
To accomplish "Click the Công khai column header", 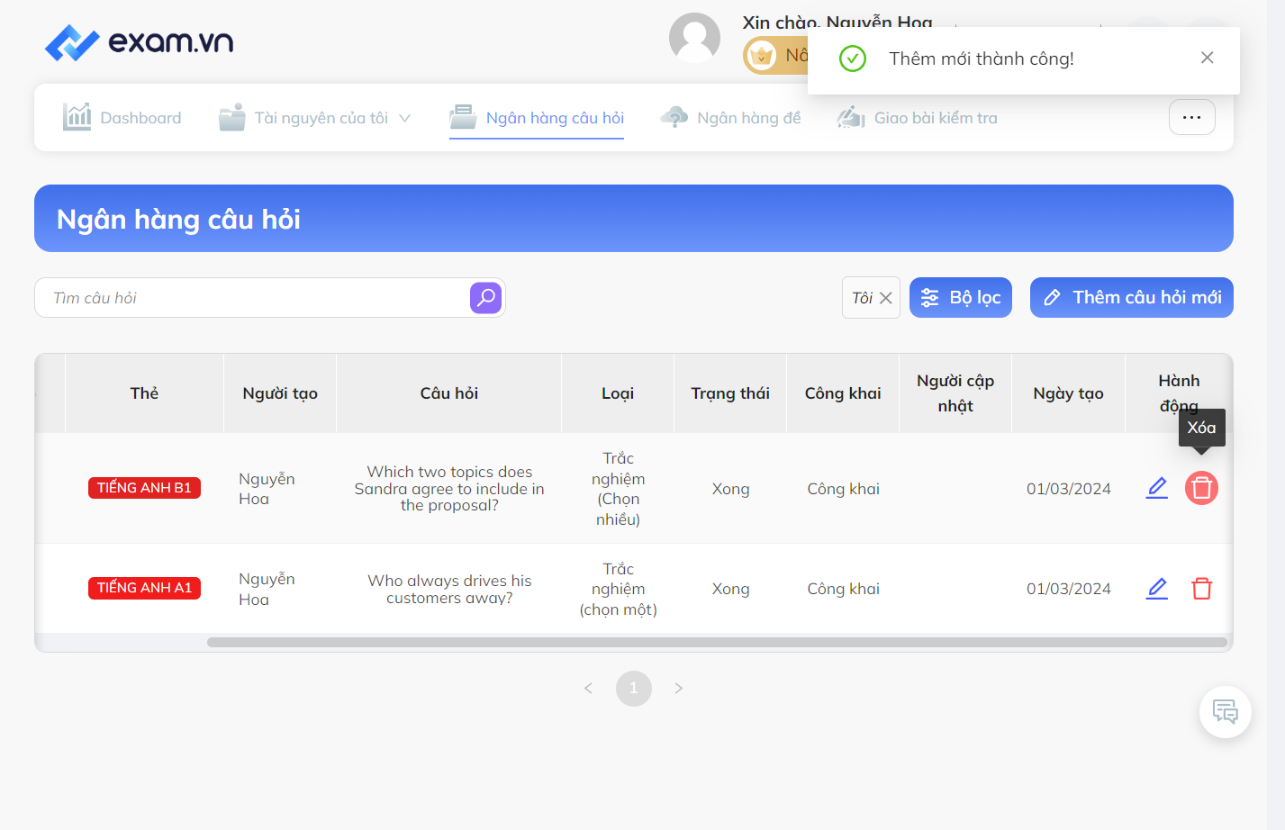I will (x=843, y=393).
